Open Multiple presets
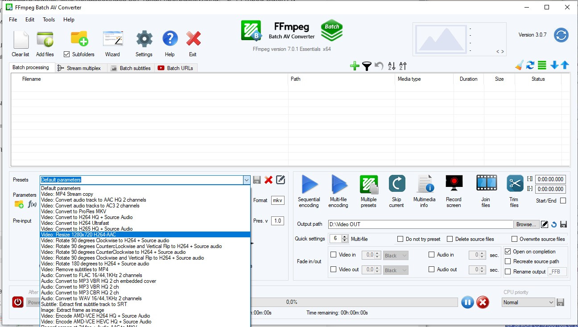This screenshot has width=578, height=327. [369, 184]
